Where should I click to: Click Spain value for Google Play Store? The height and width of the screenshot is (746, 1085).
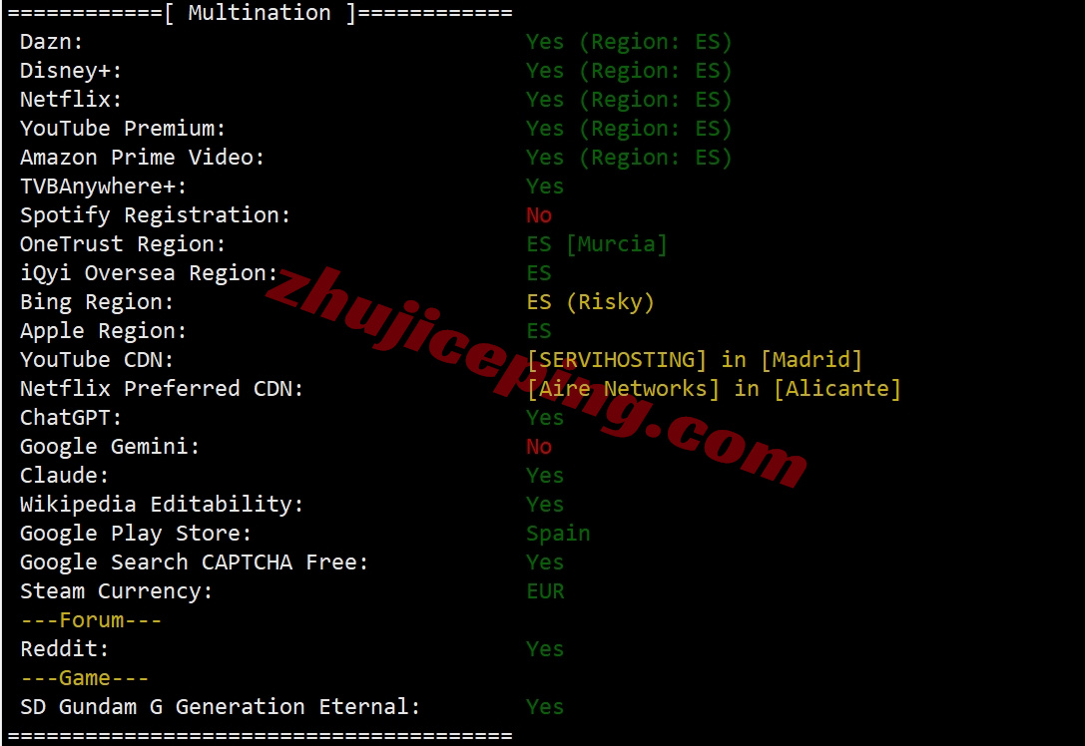tap(558, 534)
